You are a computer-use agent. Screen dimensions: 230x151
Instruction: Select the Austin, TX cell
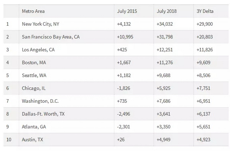click(66, 140)
